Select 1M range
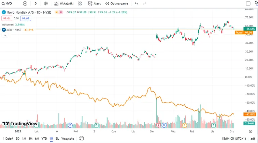 coord(24,139)
